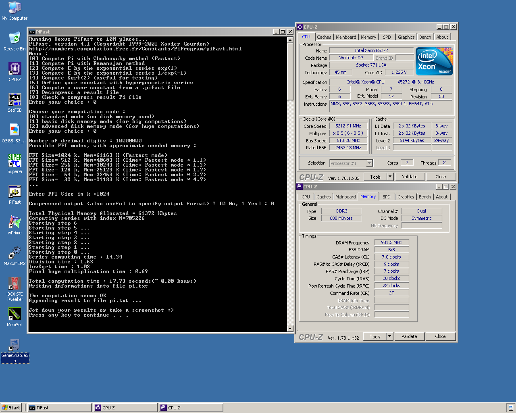Launch the MaxxMEM2 desktop shortcut
This screenshot has width=516, height=413.
(15, 256)
